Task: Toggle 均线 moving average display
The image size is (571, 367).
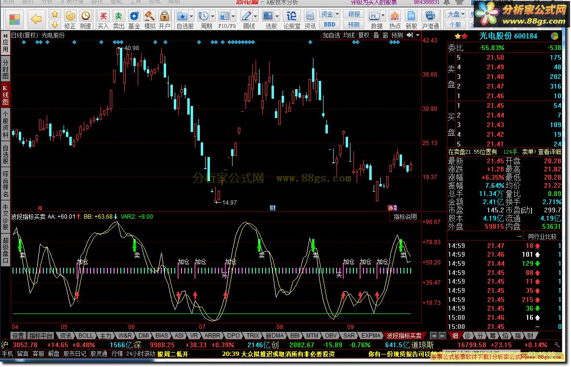Action: [x=349, y=35]
